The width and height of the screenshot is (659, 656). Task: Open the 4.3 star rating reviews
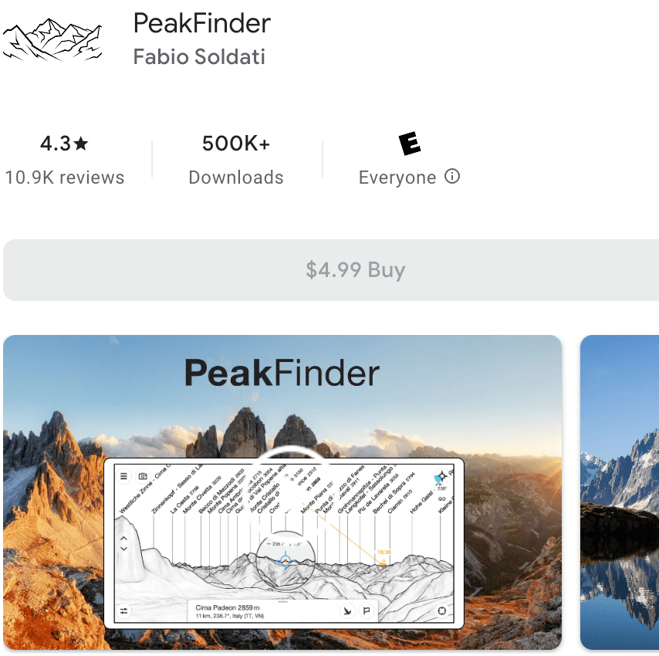[64, 160]
